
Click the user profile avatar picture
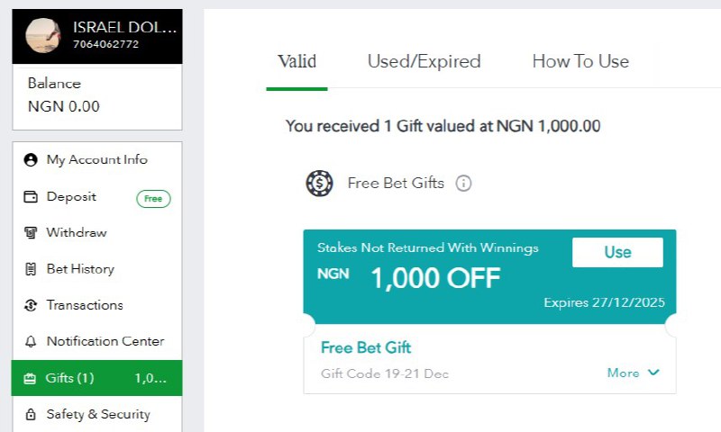pos(43,36)
